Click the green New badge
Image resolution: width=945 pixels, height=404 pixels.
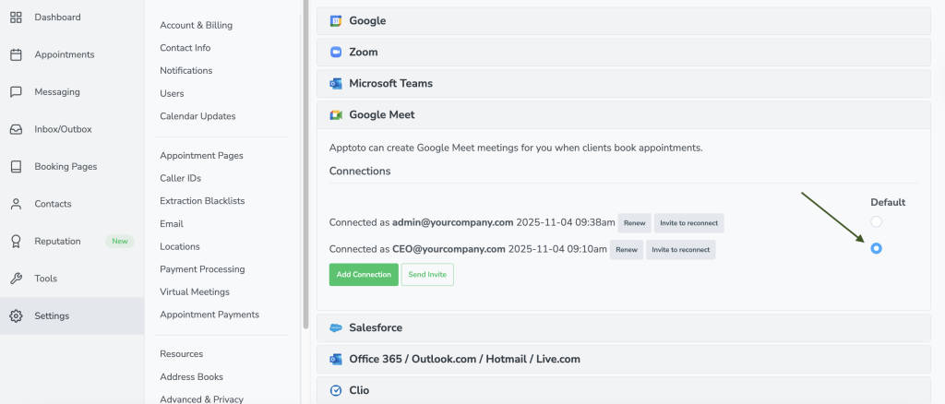pyautogui.click(x=120, y=242)
